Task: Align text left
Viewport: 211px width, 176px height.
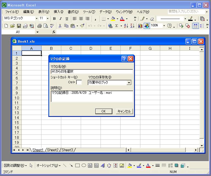Action: pos(74,19)
